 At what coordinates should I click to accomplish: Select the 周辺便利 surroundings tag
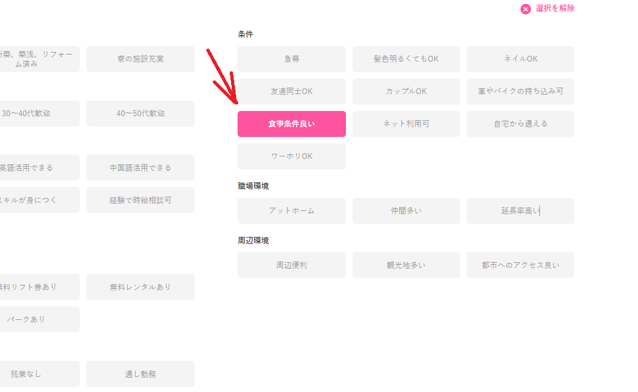291,265
